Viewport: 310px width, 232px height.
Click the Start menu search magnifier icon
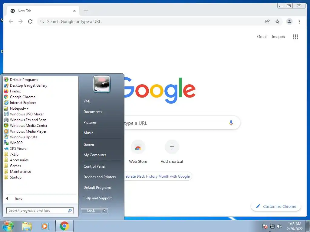[70, 211]
